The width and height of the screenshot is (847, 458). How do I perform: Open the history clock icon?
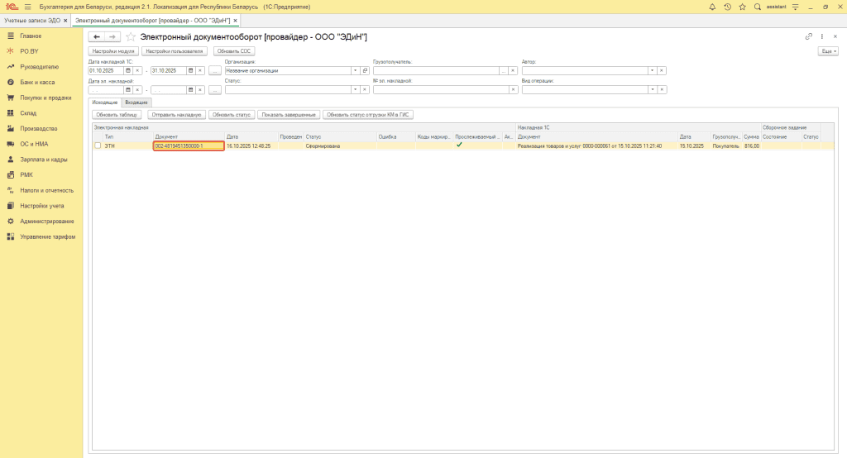(x=727, y=7)
